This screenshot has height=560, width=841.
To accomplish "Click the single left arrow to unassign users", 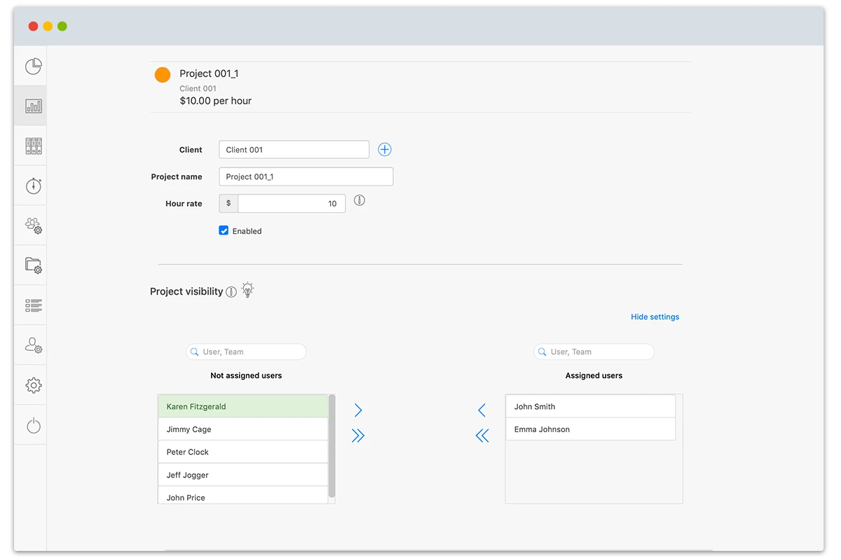I will coord(482,409).
